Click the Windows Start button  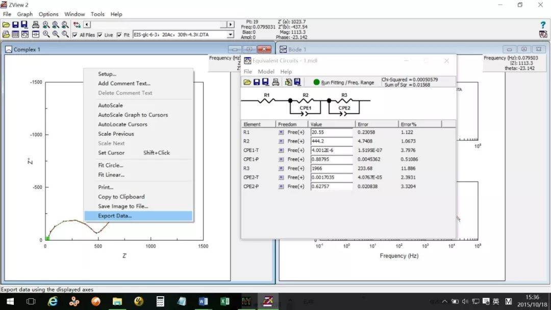pos(10,301)
